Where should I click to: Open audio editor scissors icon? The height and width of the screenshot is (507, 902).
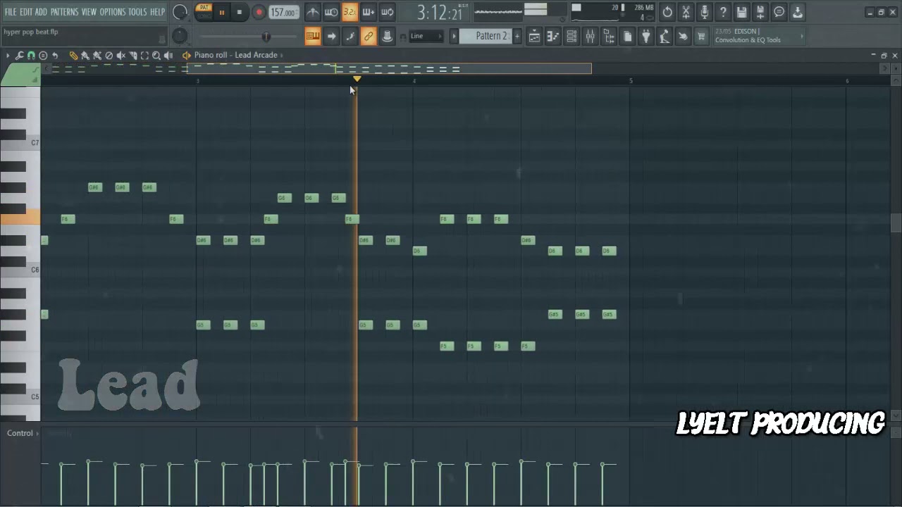686,12
